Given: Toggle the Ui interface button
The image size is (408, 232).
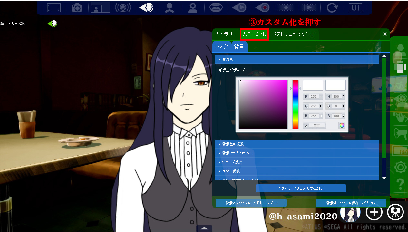Looking at the screenshot, I should 355,7.
